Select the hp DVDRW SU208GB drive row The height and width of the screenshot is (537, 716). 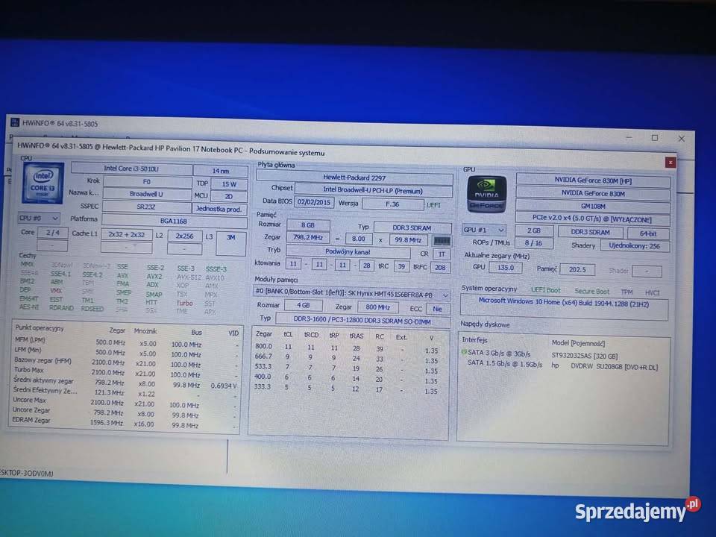click(565, 365)
